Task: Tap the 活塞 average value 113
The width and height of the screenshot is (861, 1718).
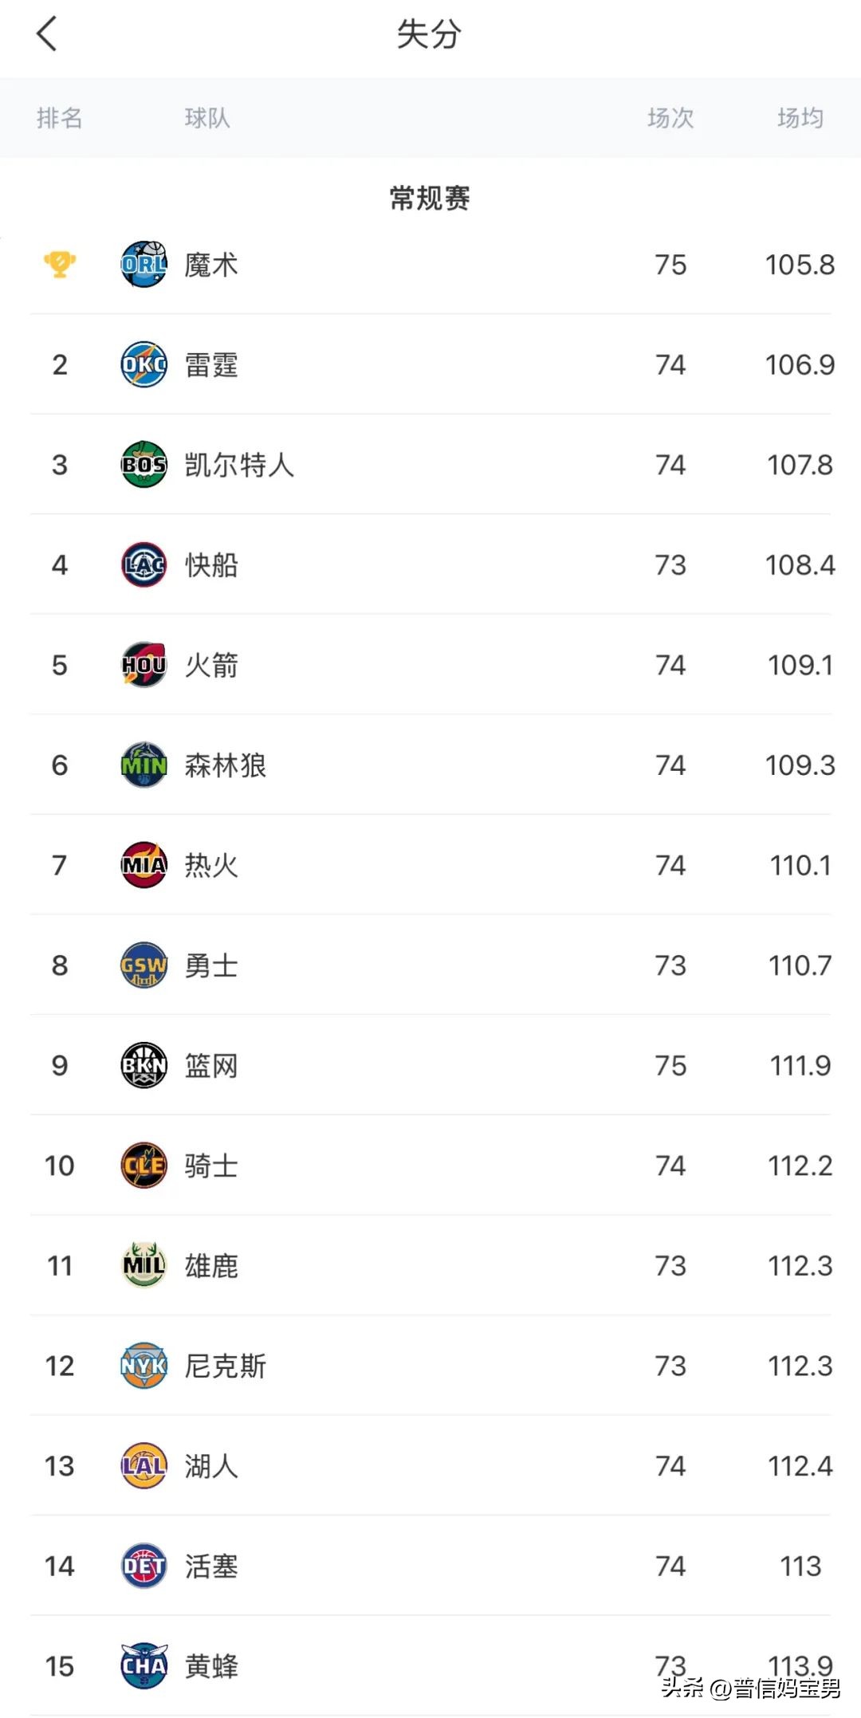Action: tap(800, 1566)
